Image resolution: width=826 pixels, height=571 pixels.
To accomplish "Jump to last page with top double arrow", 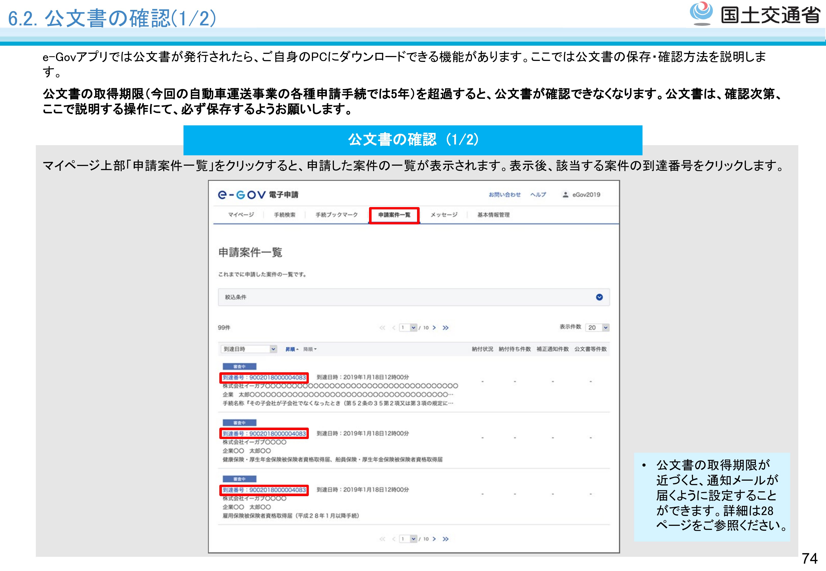I will coord(445,328).
